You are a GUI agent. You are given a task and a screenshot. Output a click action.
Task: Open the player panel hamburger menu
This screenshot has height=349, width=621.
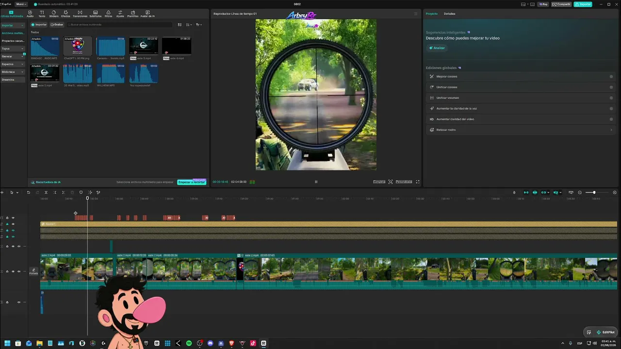415,14
